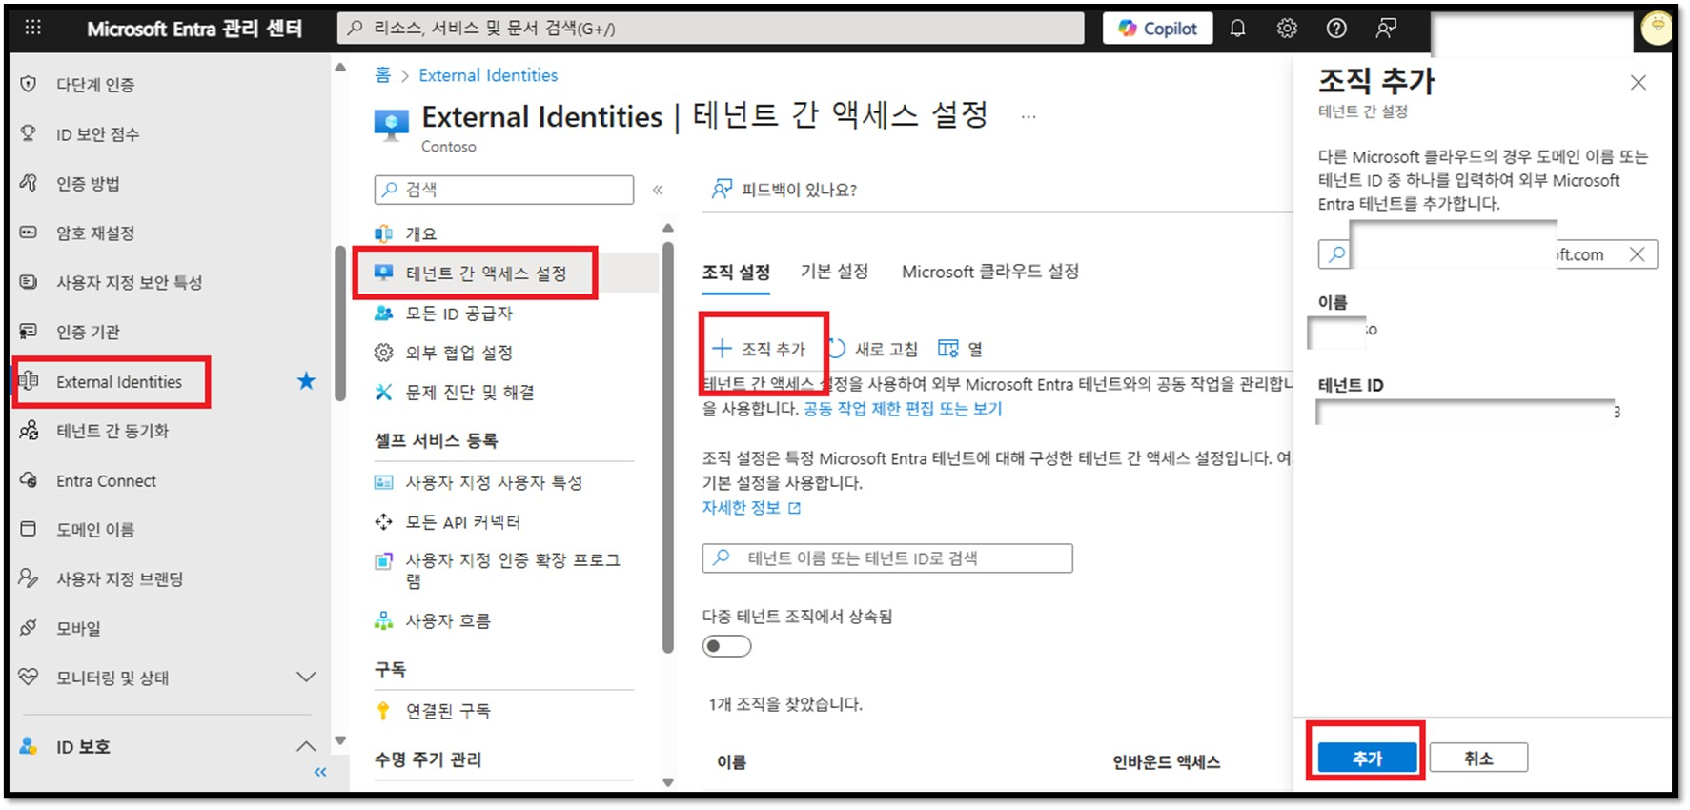Switch to the 기본 설정 tab
Viewport: 1690px width, 810px height.
tap(834, 272)
